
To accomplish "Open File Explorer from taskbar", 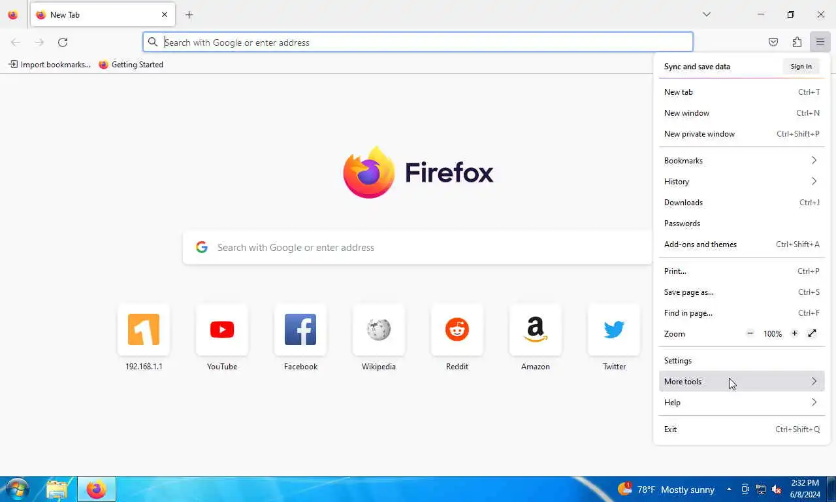I will coord(57,489).
